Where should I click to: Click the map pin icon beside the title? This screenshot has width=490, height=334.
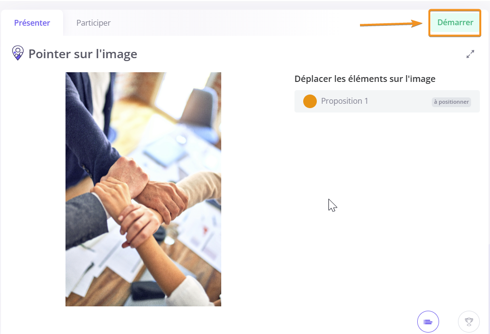click(18, 53)
